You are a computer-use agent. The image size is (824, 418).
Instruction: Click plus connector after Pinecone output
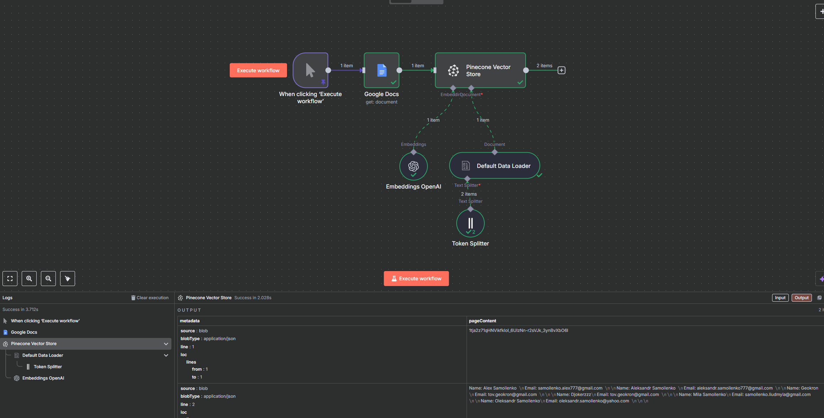[x=562, y=70]
